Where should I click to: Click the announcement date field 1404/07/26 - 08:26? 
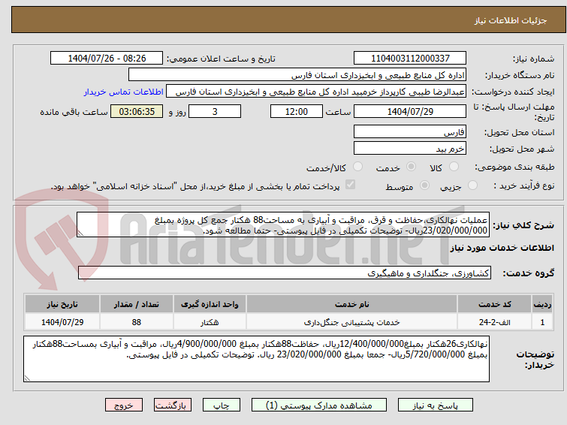(107, 59)
